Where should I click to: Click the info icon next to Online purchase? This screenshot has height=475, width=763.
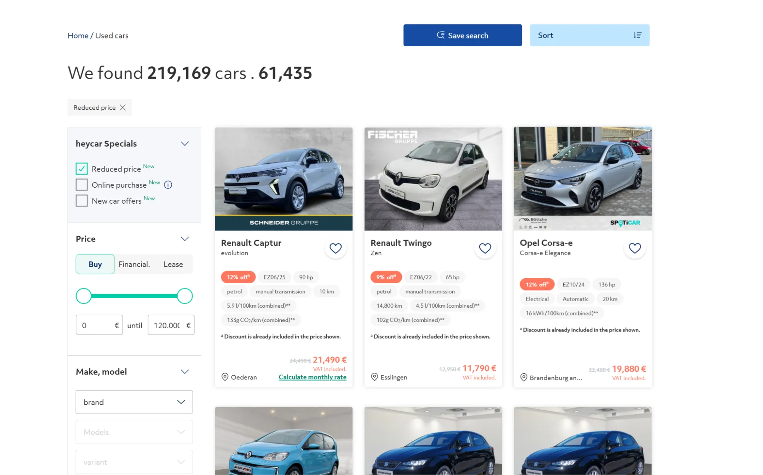click(168, 185)
